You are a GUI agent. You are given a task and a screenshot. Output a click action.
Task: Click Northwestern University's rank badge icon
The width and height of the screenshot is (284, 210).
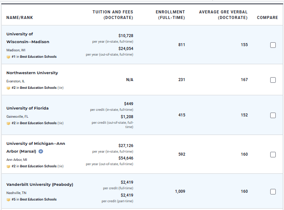click(x=8, y=88)
